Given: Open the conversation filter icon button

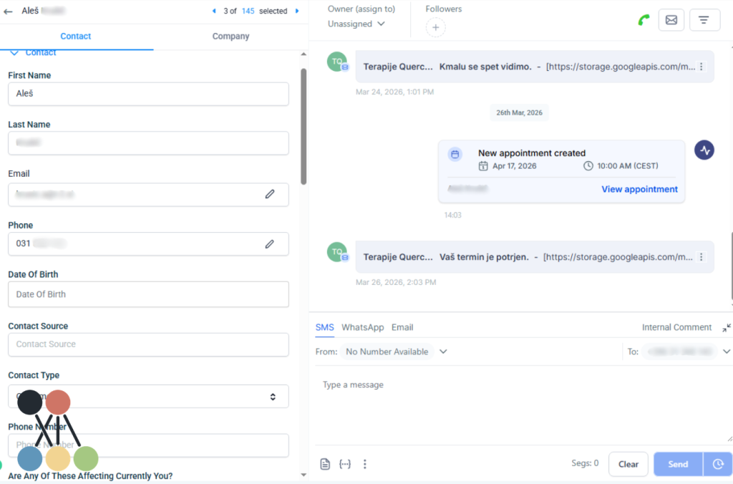Looking at the screenshot, I should 704,20.
